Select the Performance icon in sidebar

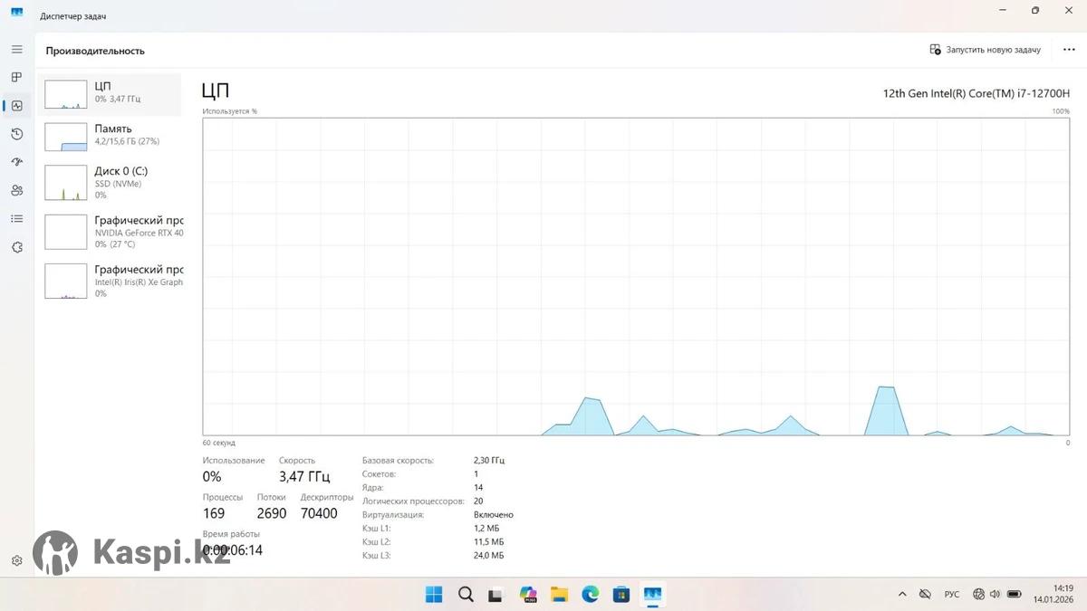click(16, 106)
